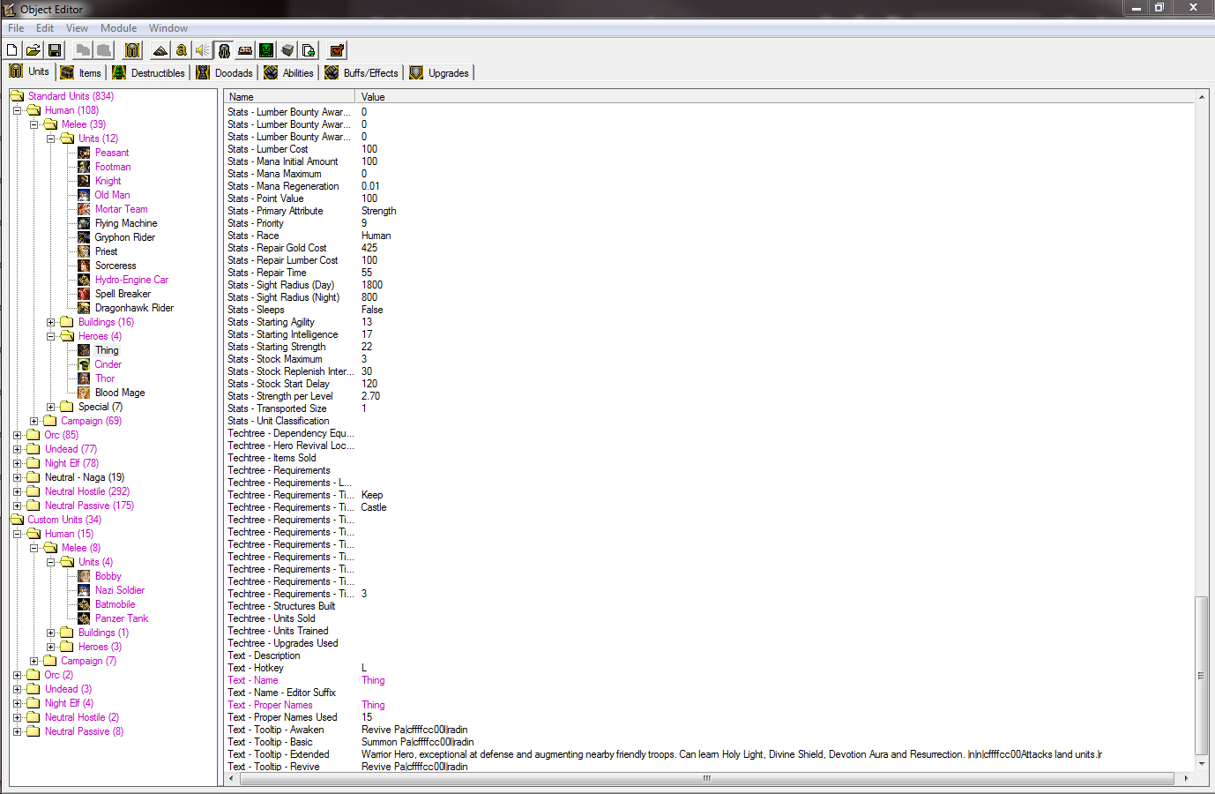Image resolution: width=1215 pixels, height=794 pixels.
Task: Click the Open file folder icon
Action: (33, 50)
